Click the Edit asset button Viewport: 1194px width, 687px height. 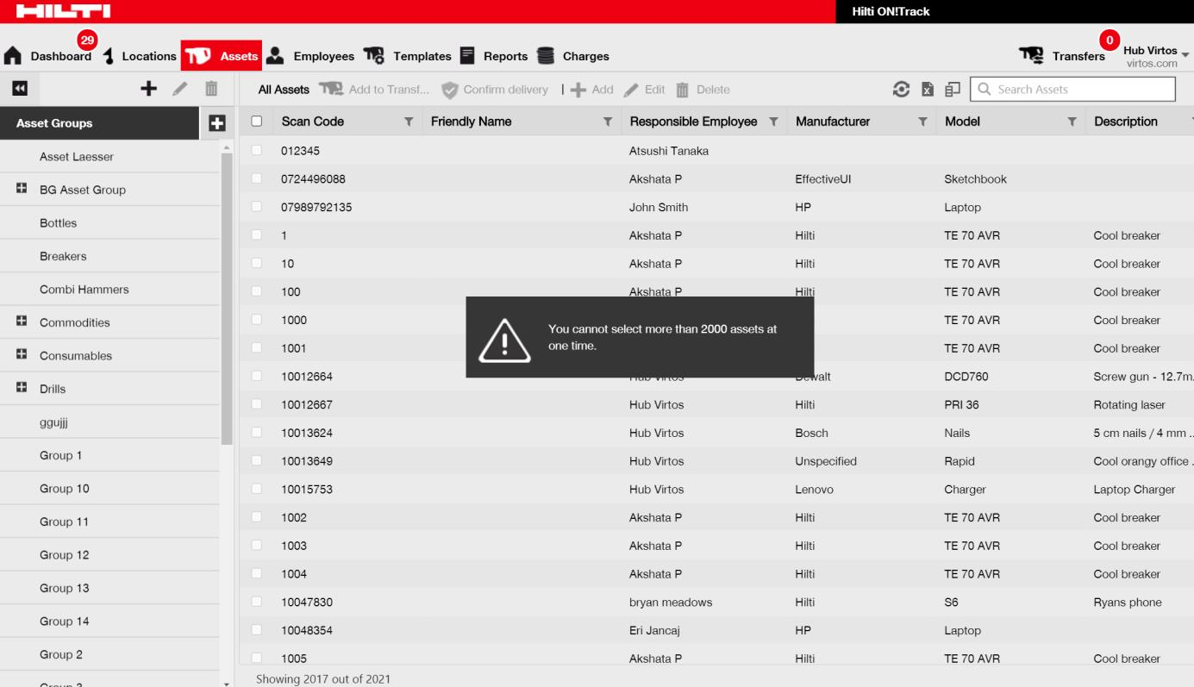pos(645,90)
